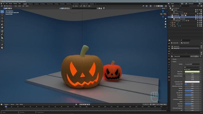The image size is (203, 114).
Task: Click the viewport pan hand gizmo
Action: click(166, 22)
